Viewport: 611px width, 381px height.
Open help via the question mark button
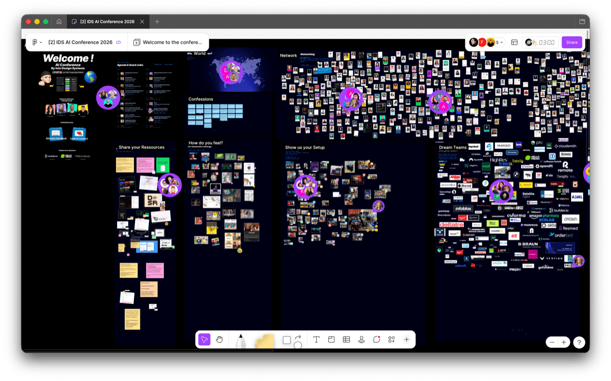pos(579,342)
